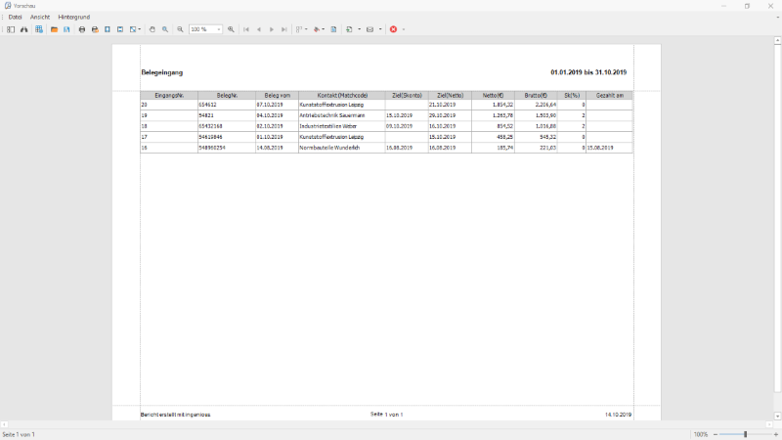Open the Ansicht menu

pyautogui.click(x=40, y=17)
